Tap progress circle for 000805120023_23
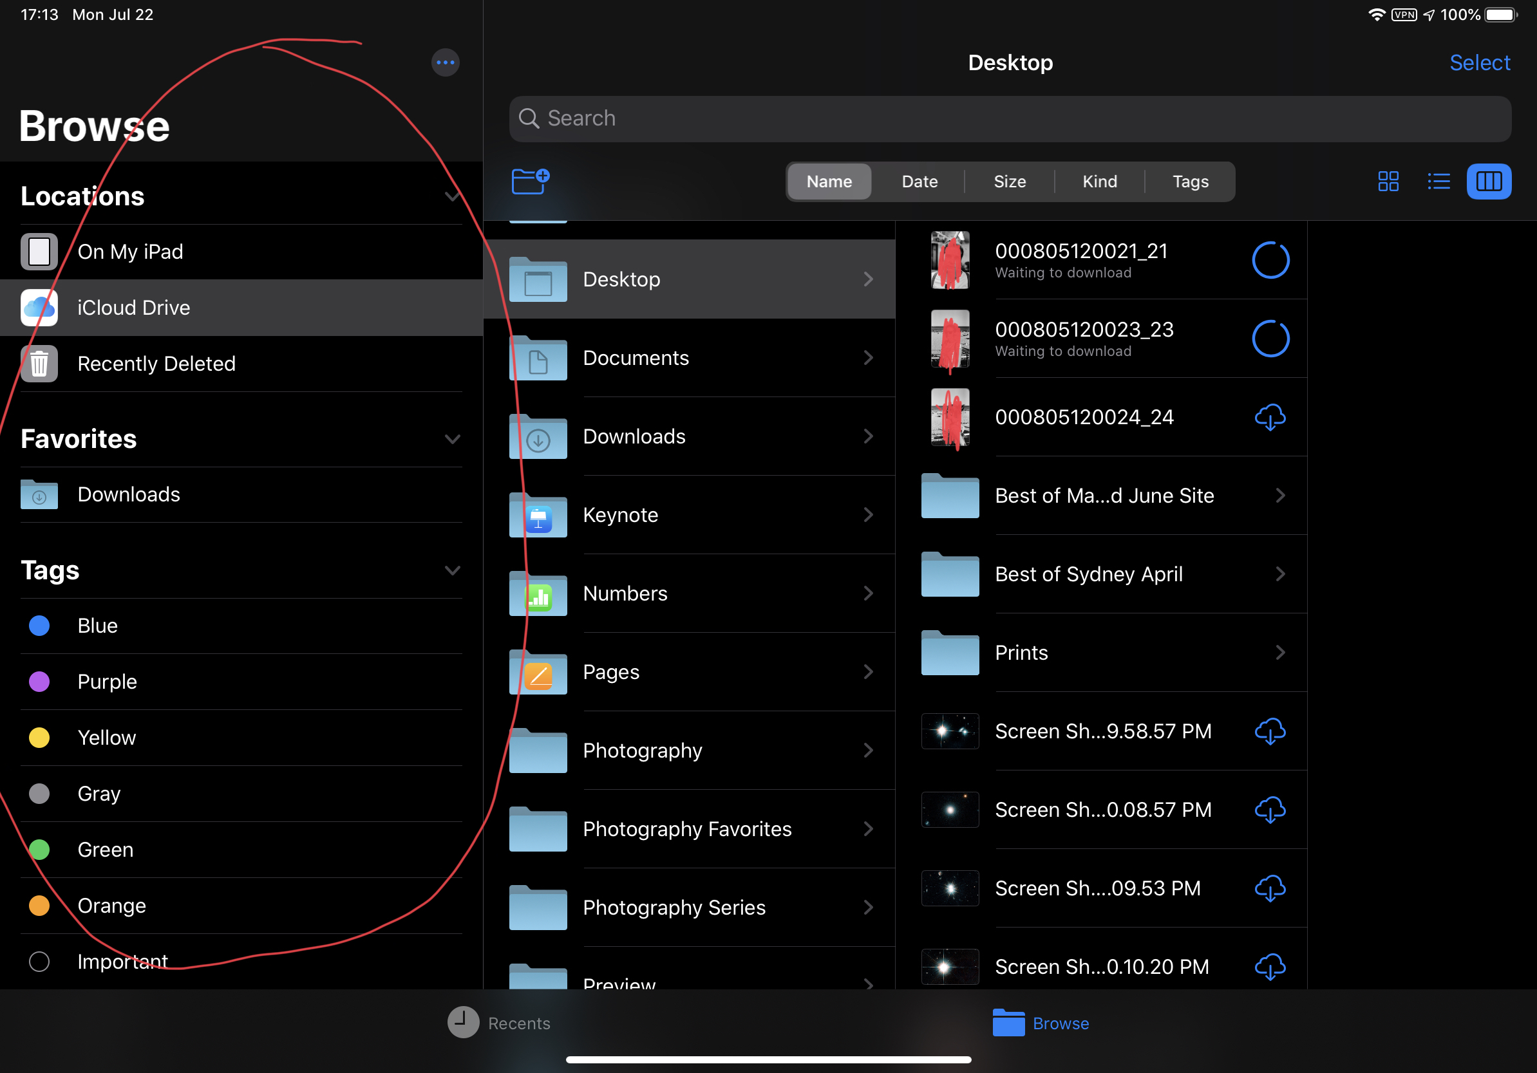The image size is (1537, 1073). [x=1270, y=338]
